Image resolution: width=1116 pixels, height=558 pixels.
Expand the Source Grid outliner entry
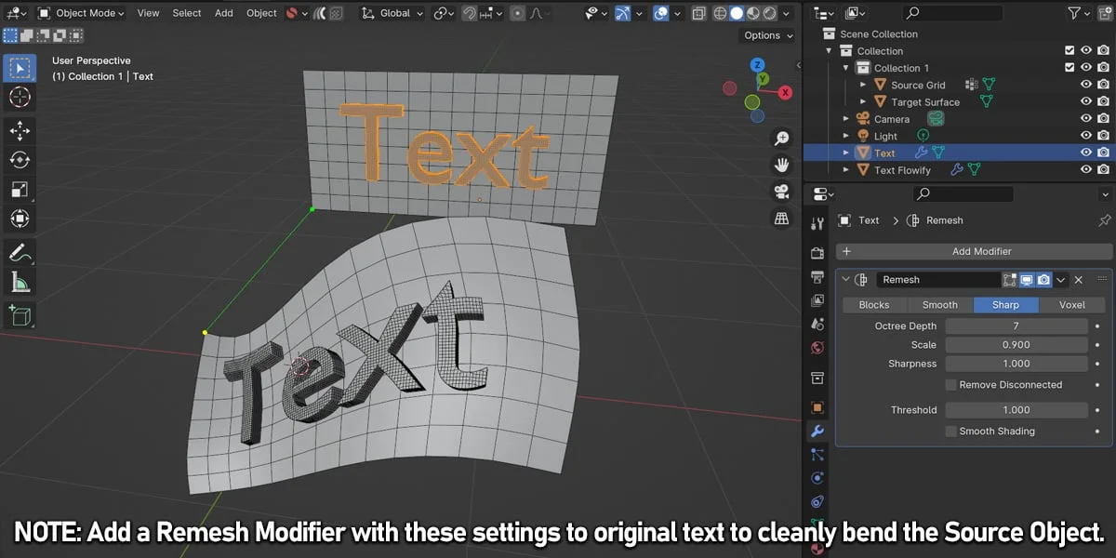tap(863, 85)
